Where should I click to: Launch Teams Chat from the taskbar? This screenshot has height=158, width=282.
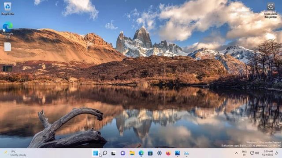pos(123,153)
